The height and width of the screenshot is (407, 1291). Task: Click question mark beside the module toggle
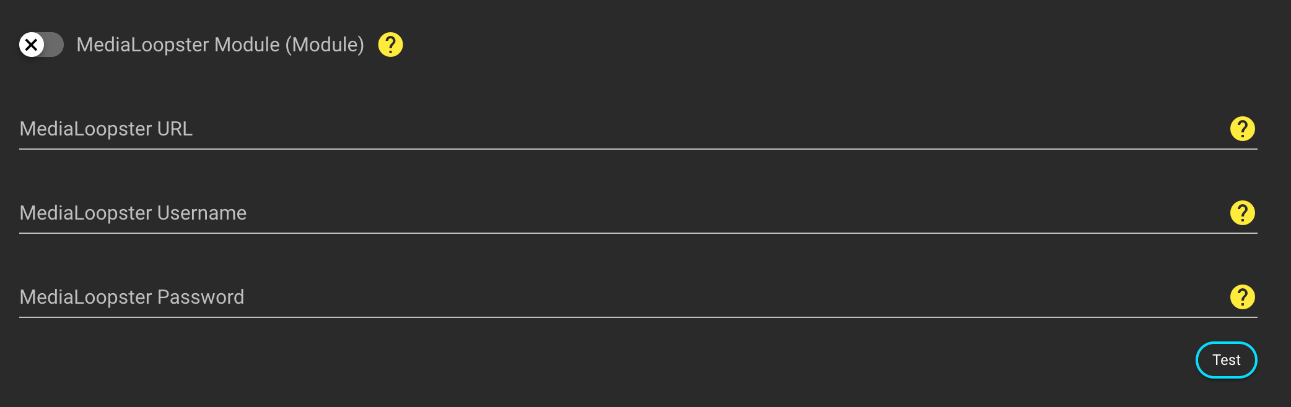coord(390,45)
